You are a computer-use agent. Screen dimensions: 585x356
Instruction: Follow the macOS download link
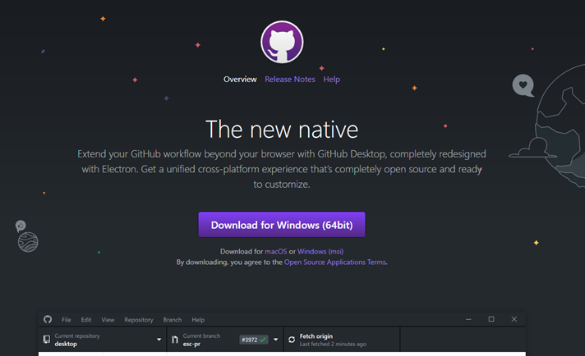[x=276, y=251]
